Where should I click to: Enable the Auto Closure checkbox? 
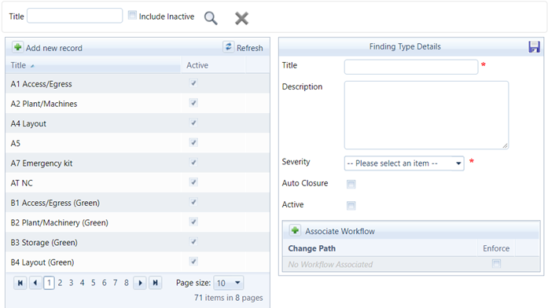click(x=351, y=184)
